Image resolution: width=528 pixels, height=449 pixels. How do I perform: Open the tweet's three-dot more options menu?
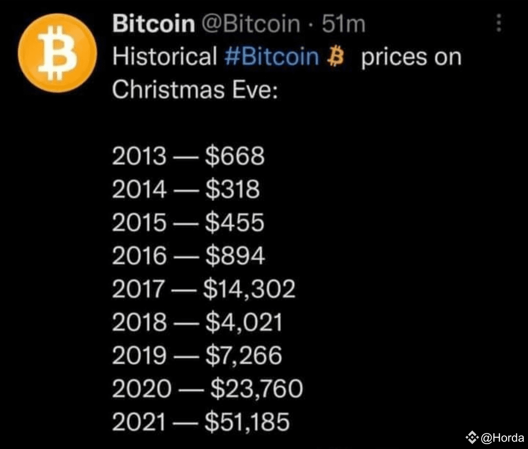(498, 23)
